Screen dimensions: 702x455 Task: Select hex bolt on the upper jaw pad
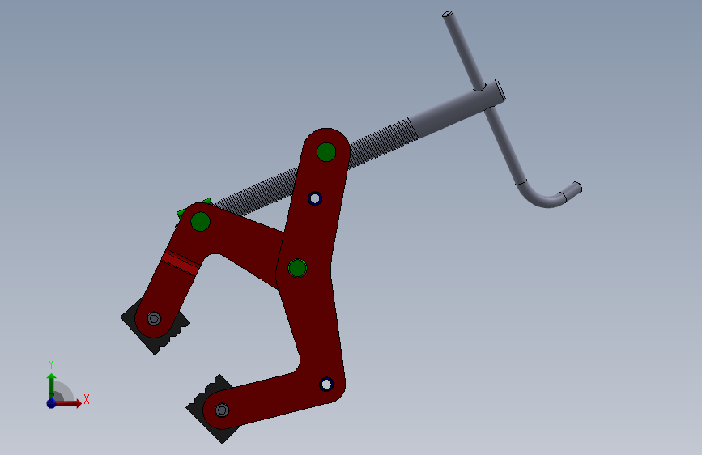[x=154, y=318]
